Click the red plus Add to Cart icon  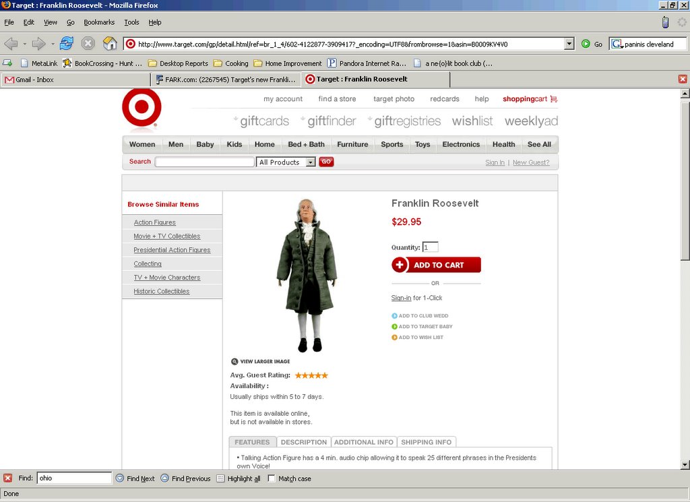point(400,265)
